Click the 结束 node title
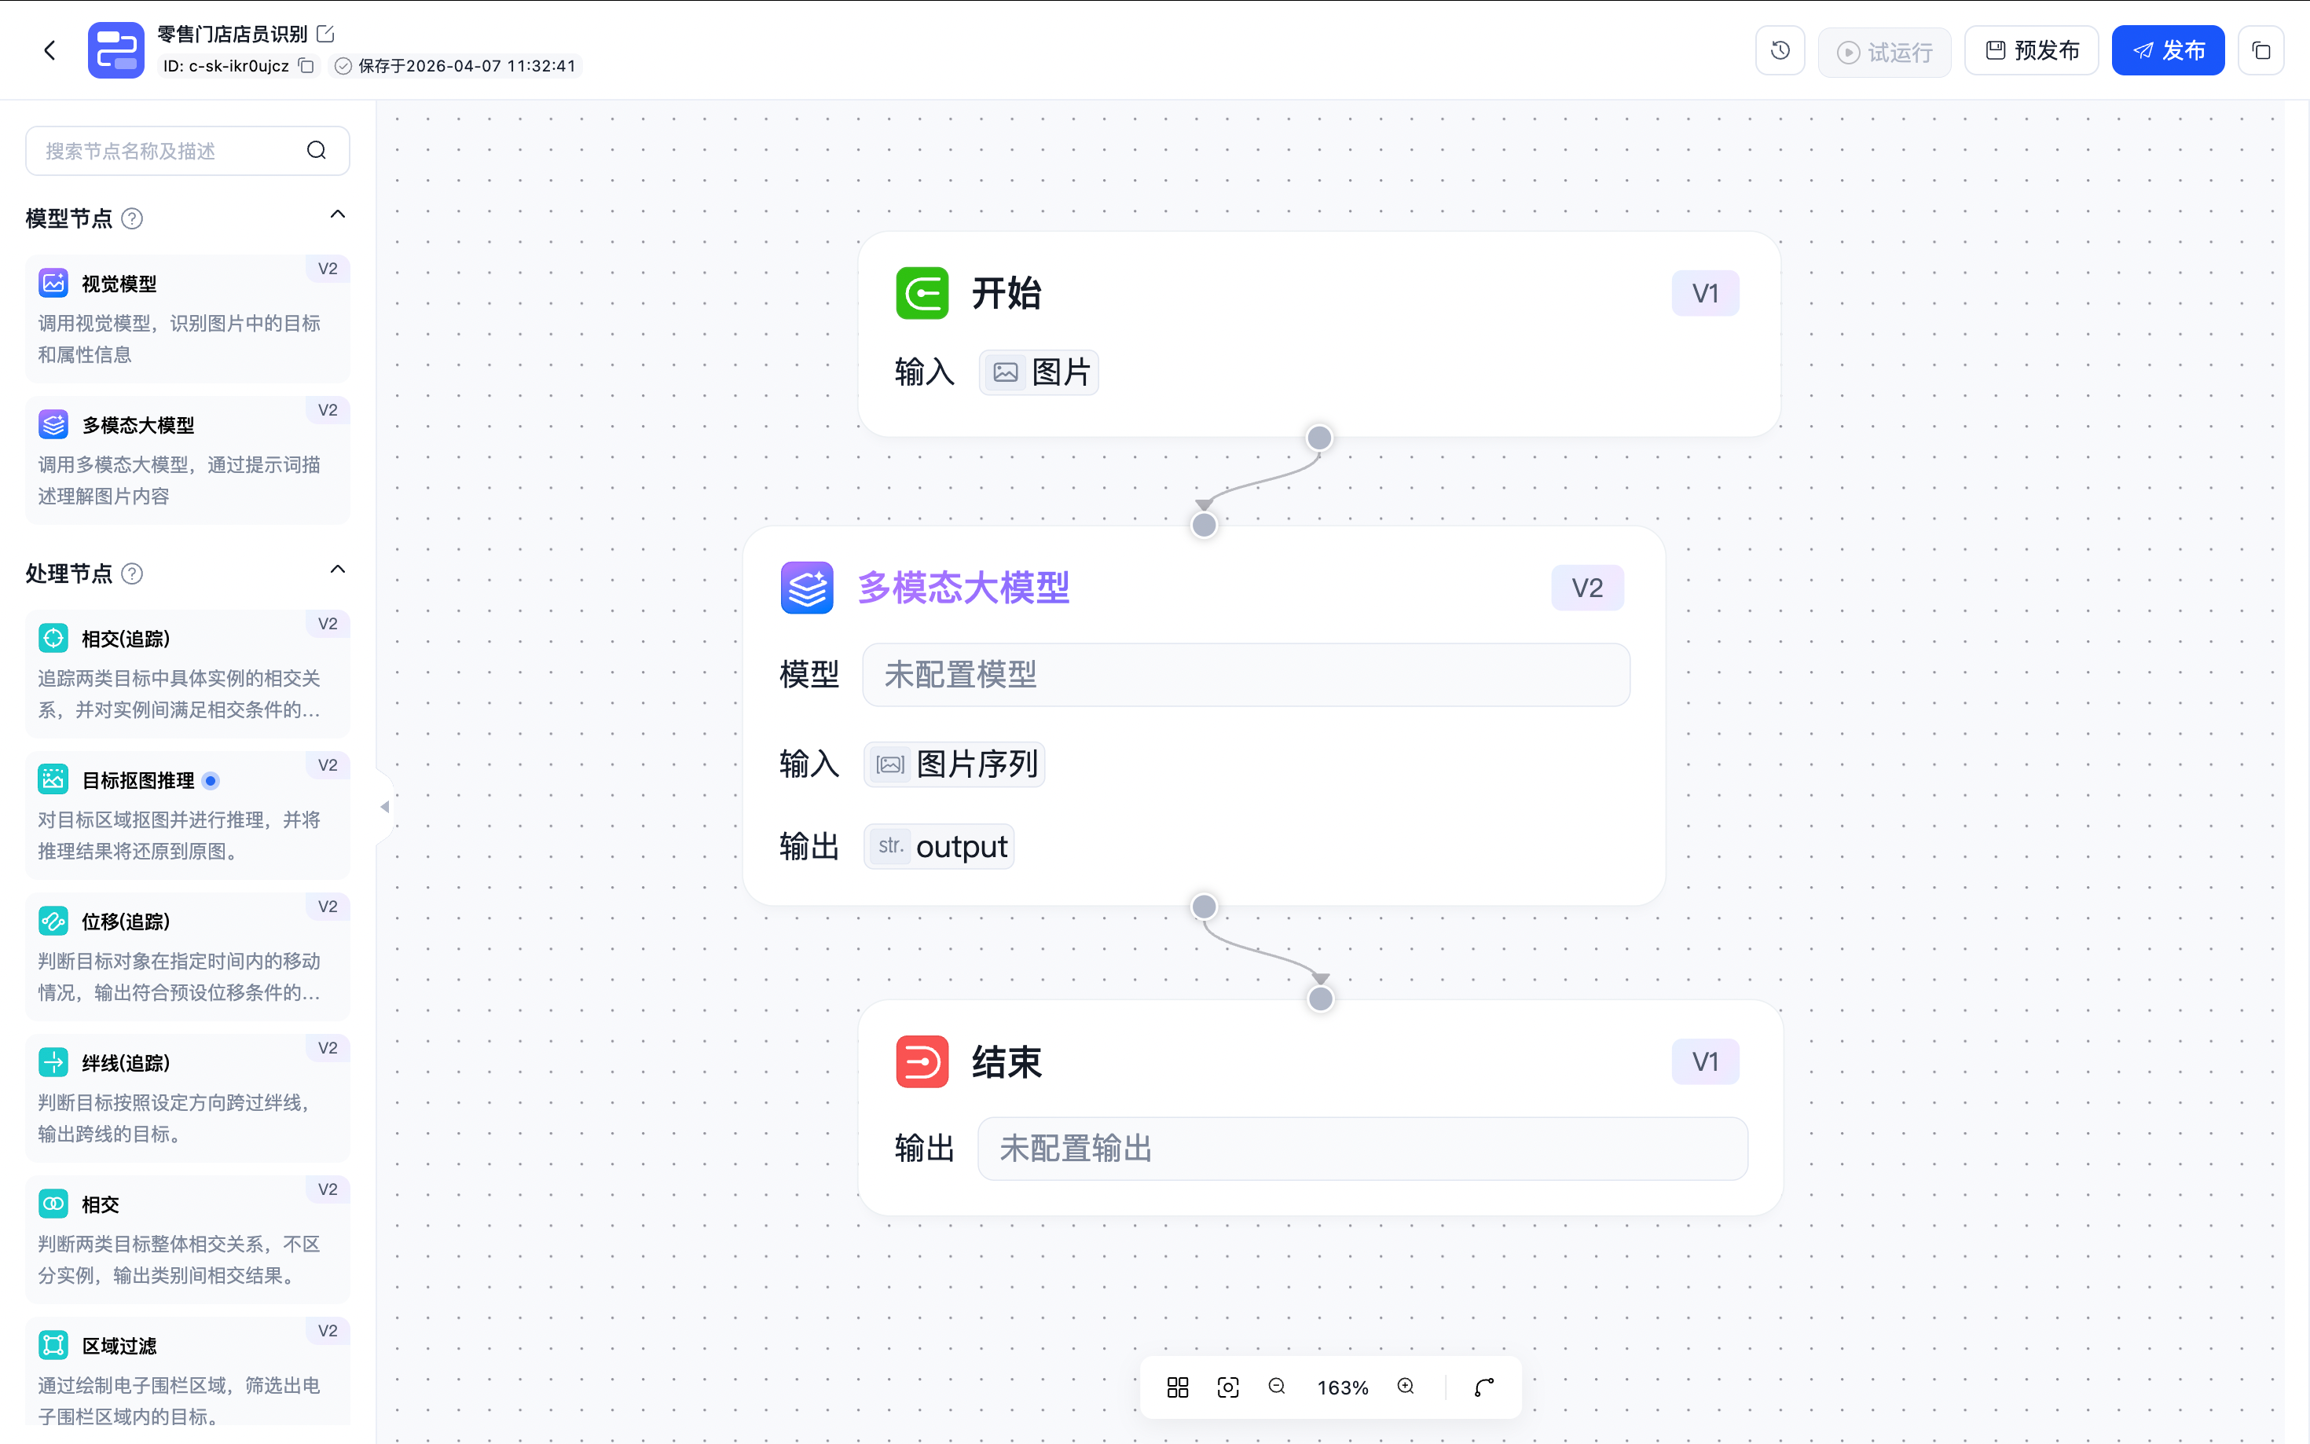2310x1444 pixels. click(1006, 1062)
